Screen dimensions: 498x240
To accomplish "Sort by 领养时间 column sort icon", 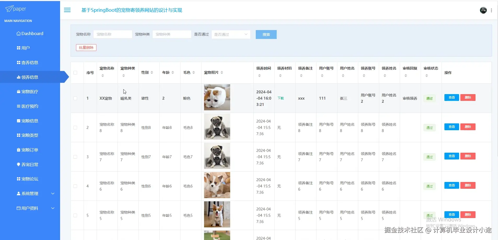I will 259,76.
